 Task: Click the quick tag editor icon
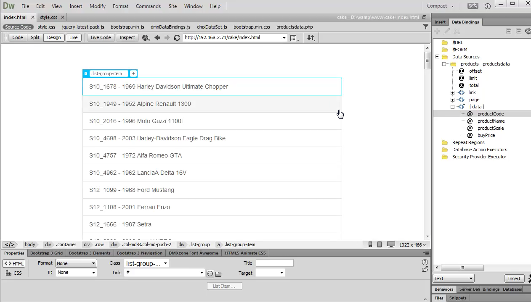point(425,269)
